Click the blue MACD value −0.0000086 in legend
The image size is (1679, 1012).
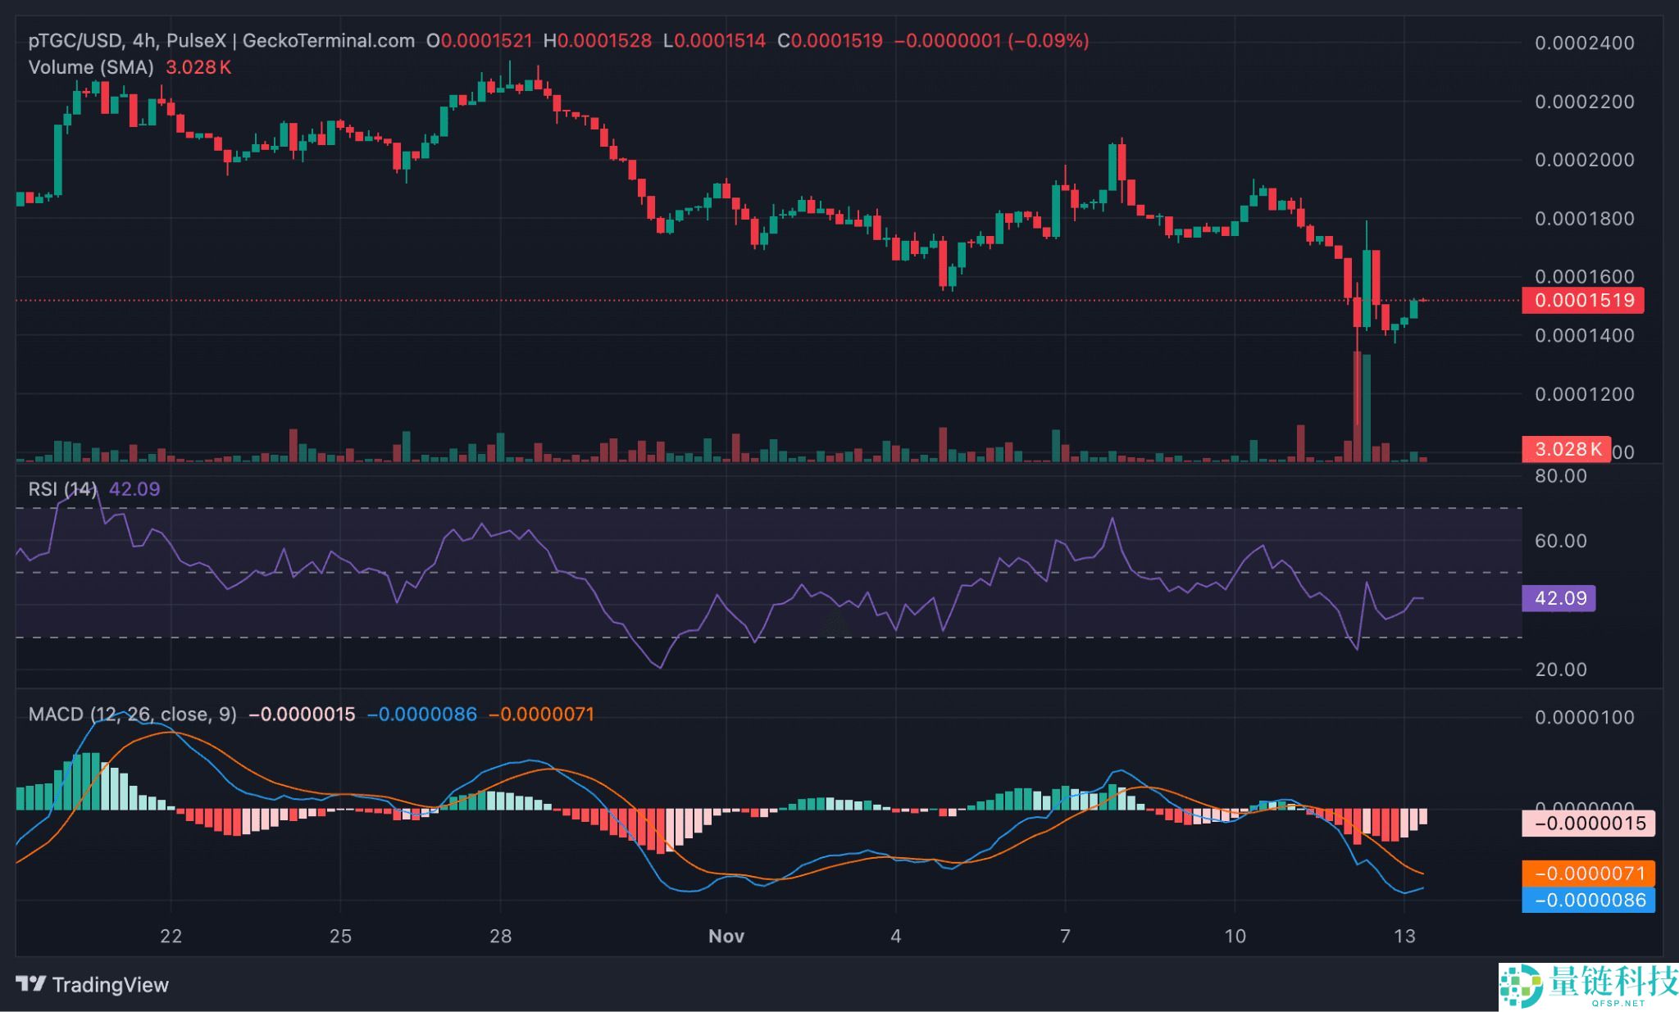click(421, 715)
